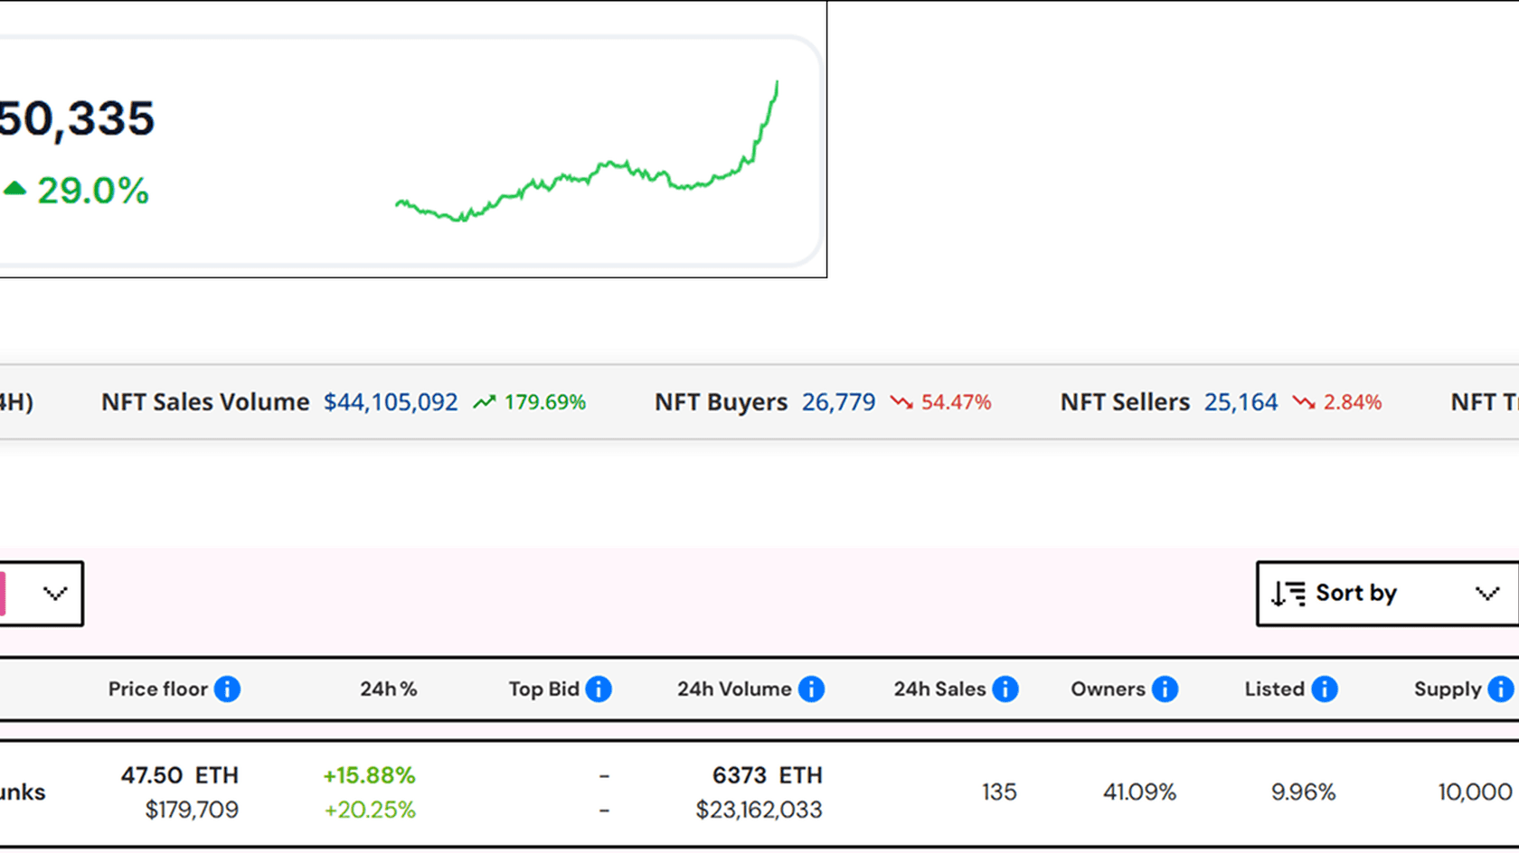This screenshot has height=853, width=1519.
Task: Click the $179,709 floor price in USD
Action: pos(192,810)
